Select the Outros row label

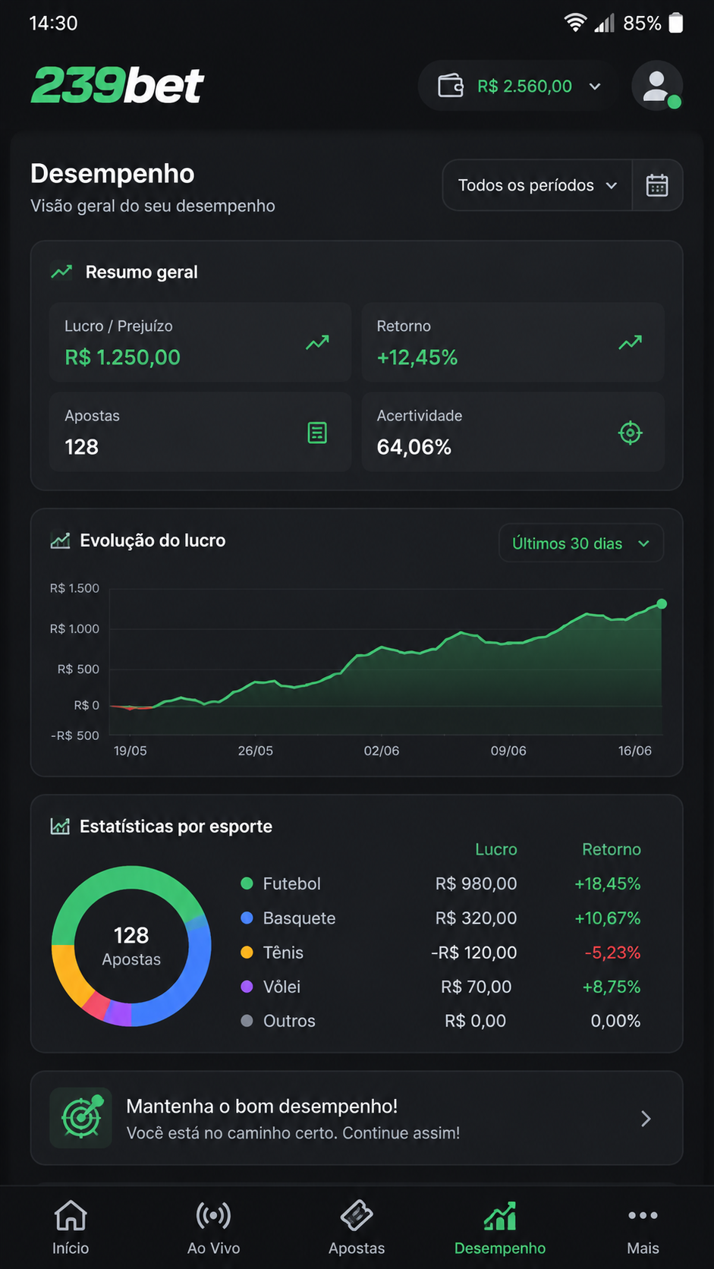point(289,1021)
